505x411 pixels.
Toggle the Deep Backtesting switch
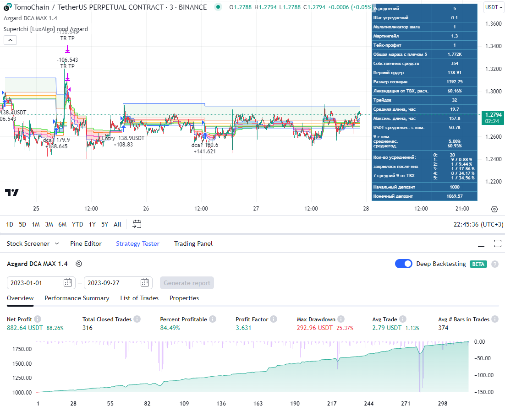[404, 264]
